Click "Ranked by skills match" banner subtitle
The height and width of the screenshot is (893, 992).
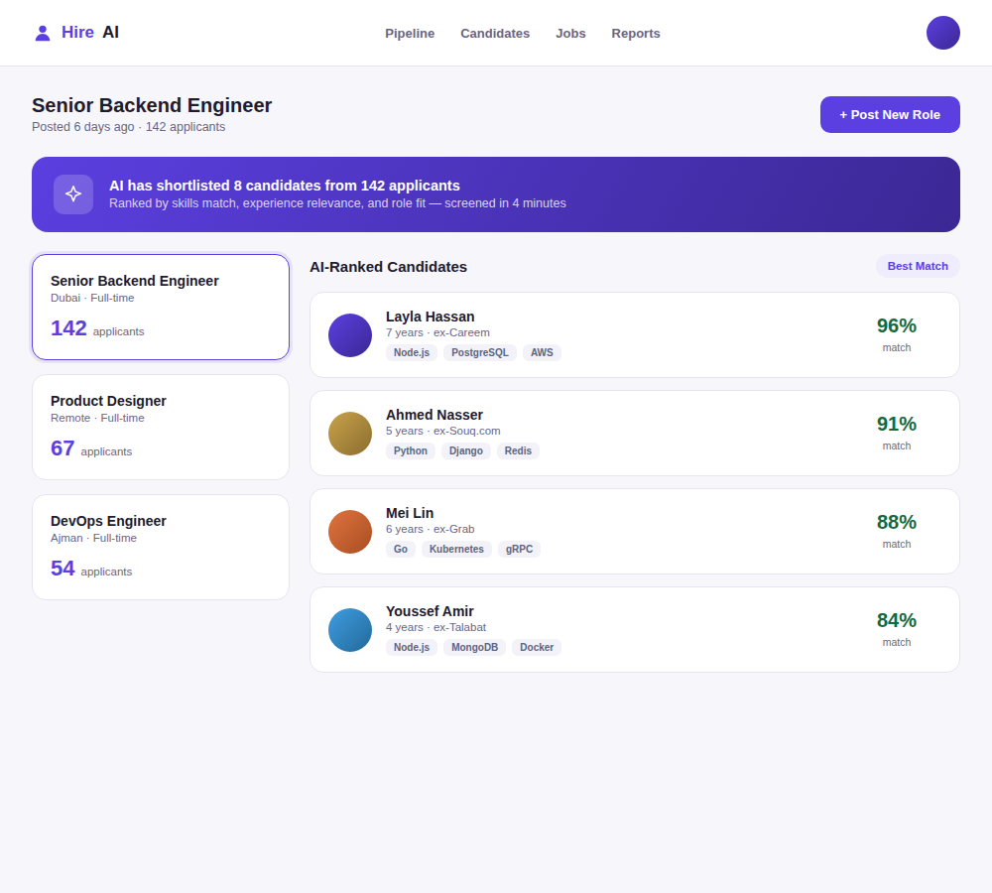click(x=337, y=203)
